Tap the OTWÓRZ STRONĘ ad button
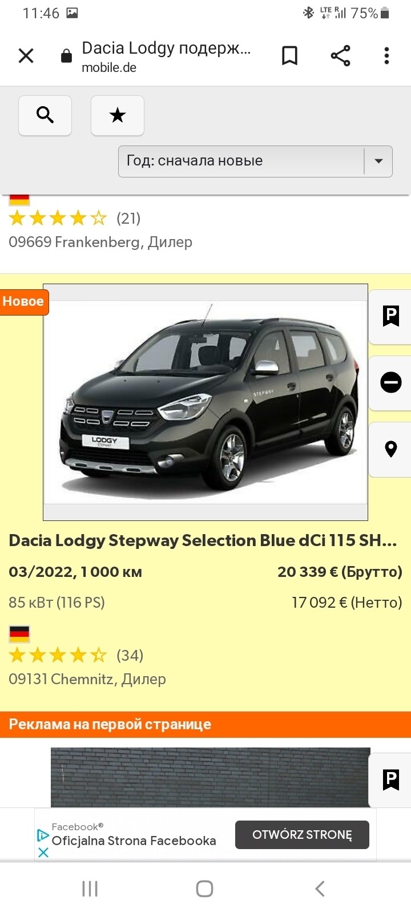 click(x=302, y=835)
